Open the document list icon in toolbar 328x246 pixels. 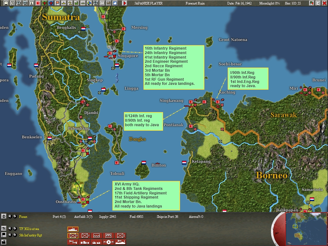point(12,3)
